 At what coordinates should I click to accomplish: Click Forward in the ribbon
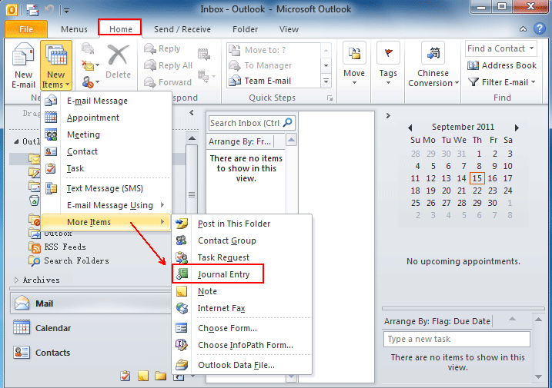pos(168,82)
